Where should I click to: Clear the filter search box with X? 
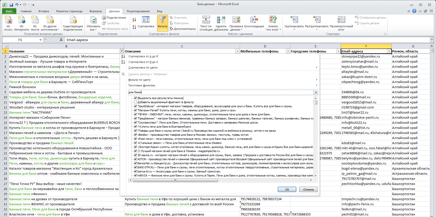[316, 92]
